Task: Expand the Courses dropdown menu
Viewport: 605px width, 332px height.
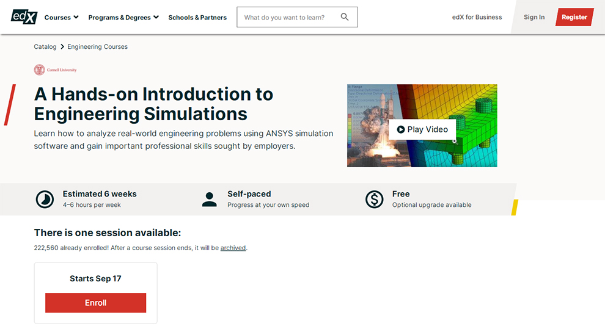Action: tap(61, 17)
